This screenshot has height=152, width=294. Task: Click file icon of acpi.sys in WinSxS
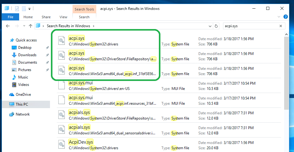[61, 70]
